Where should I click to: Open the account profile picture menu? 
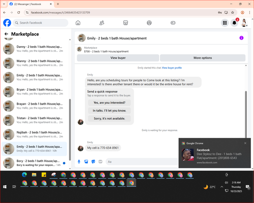[x=244, y=23]
